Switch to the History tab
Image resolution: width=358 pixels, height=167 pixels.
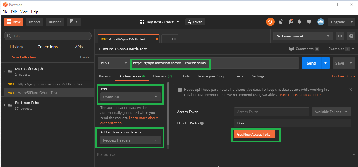pos(16,47)
